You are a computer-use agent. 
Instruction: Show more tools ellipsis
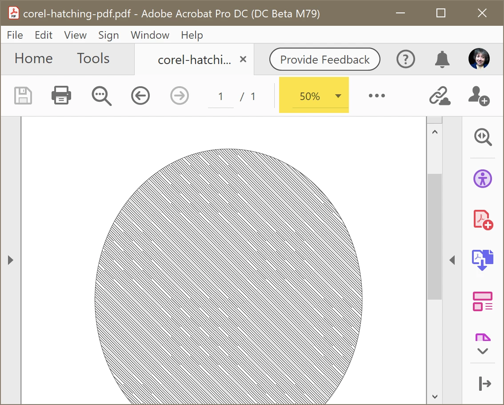tap(377, 96)
